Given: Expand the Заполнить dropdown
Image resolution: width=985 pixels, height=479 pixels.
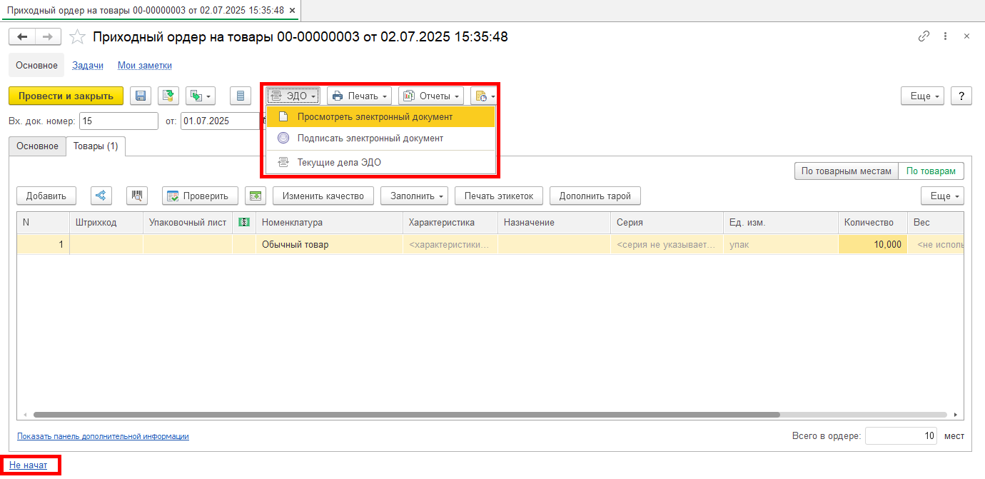Looking at the screenshot, I should pyautogui.click(x=414, y=196).
